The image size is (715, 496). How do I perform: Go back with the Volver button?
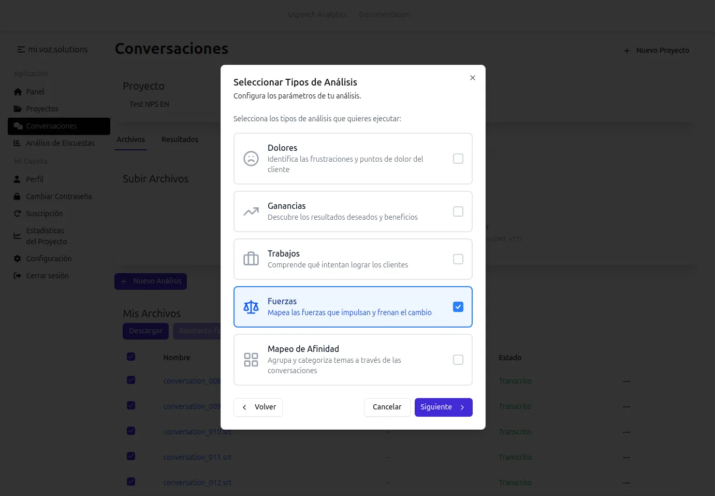258,407
